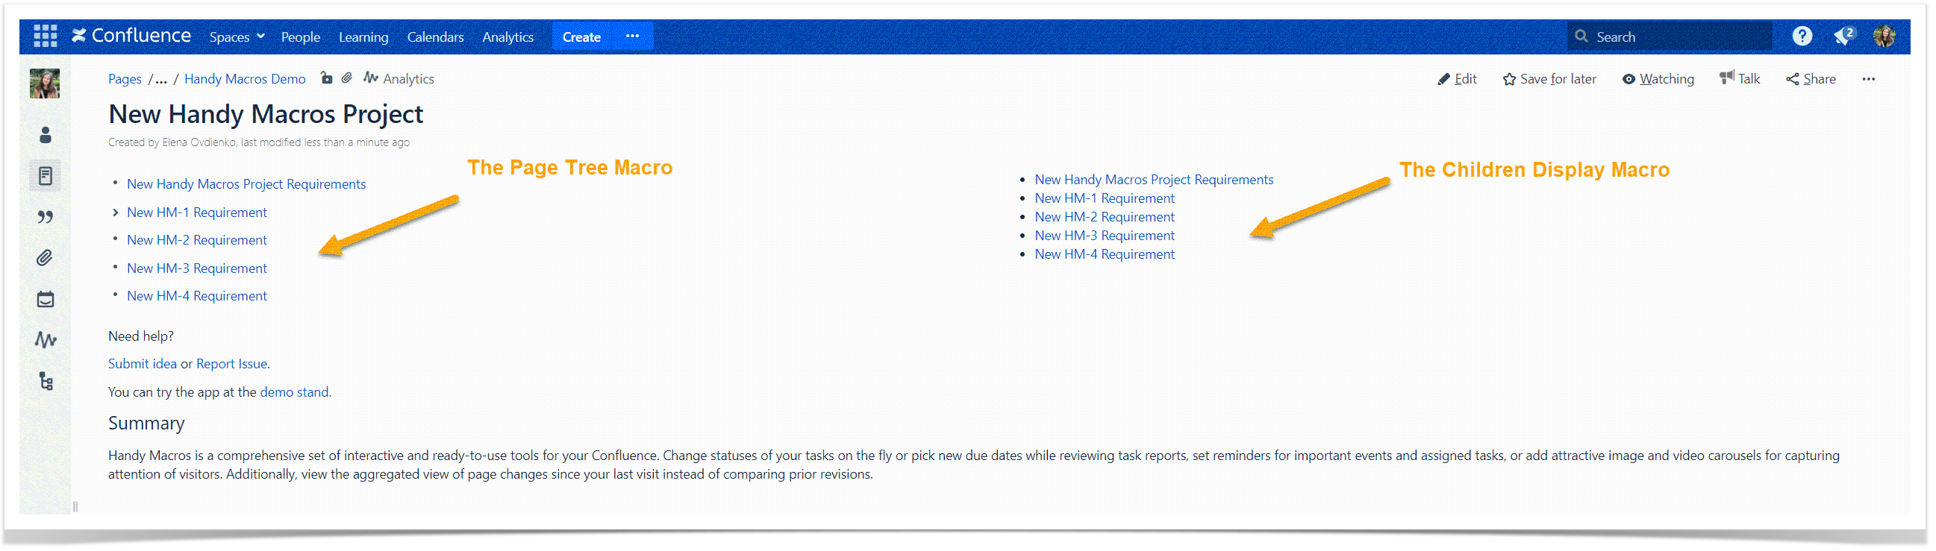
Task: Open the Calendars menu
Action: [435, 37]
